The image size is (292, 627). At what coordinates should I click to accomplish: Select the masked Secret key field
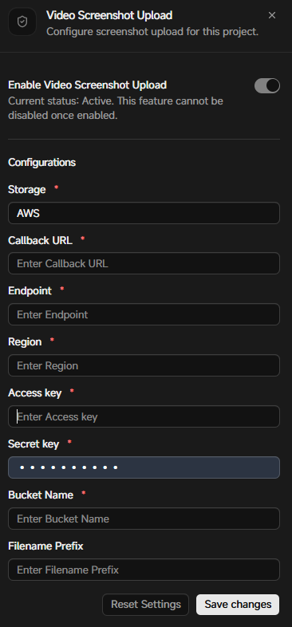click(x=144, y=467)
